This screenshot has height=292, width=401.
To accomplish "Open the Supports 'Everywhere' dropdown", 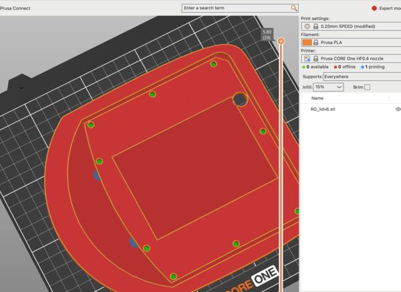I will pos(362,77).
